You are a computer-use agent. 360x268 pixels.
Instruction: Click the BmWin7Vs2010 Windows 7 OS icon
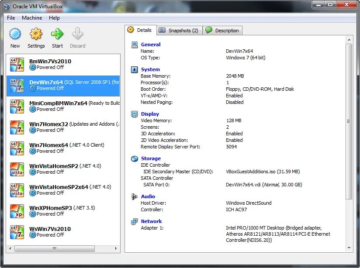click(x=17, y=65)
